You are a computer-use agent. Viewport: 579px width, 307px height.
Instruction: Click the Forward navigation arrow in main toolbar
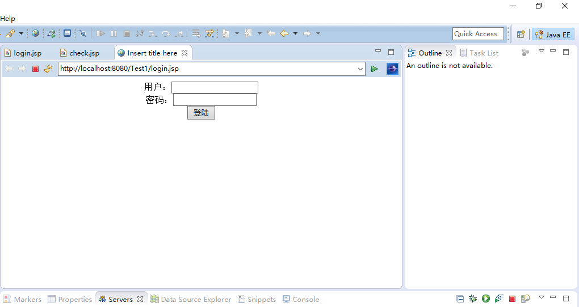pos(307,33)
